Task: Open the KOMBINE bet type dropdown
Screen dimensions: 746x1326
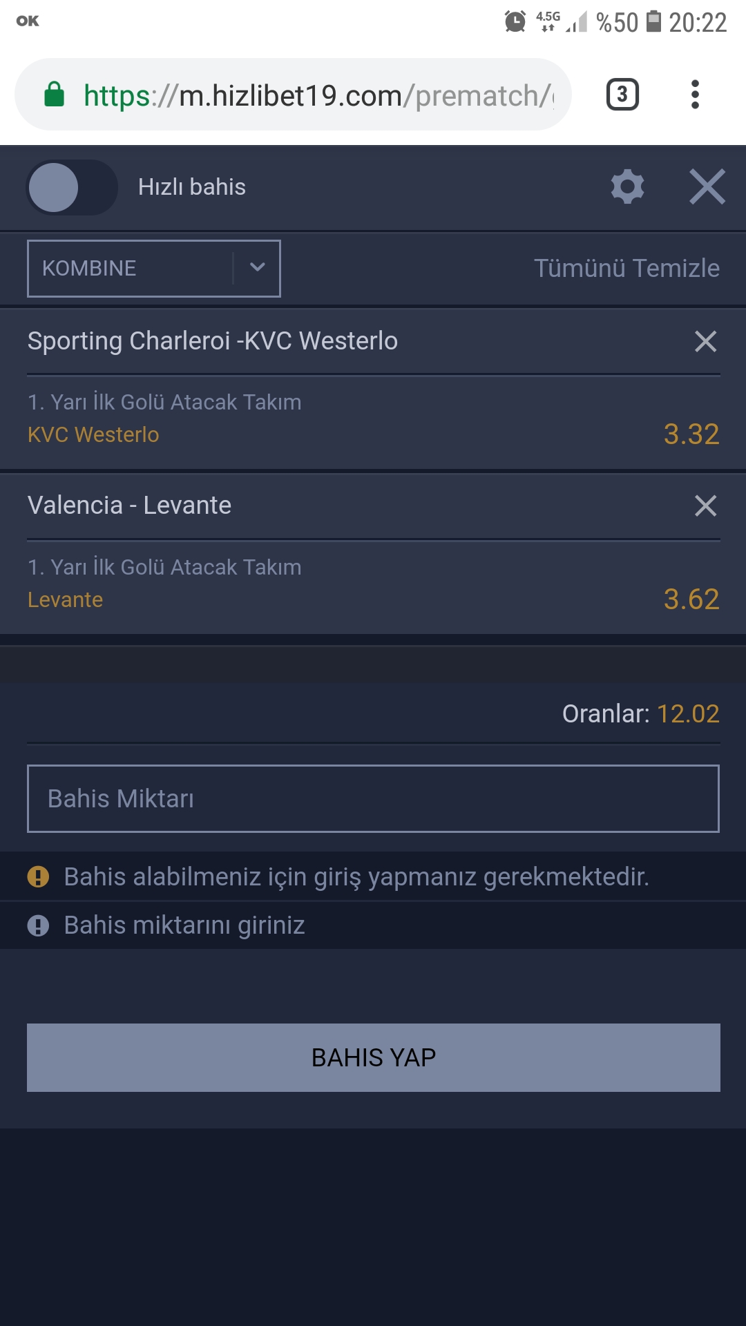Action: [153, 269]
